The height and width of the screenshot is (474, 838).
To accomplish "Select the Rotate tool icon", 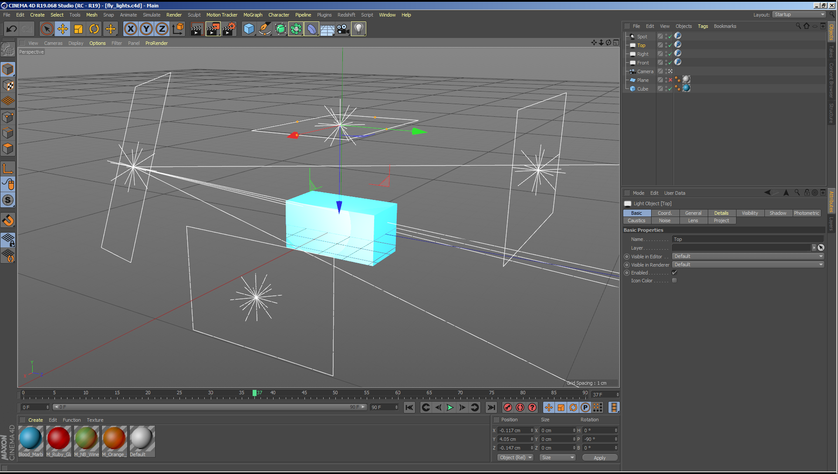I will coord(94,29).
